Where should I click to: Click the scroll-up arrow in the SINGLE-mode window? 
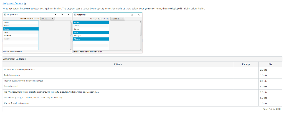click(x=71, y=22)
